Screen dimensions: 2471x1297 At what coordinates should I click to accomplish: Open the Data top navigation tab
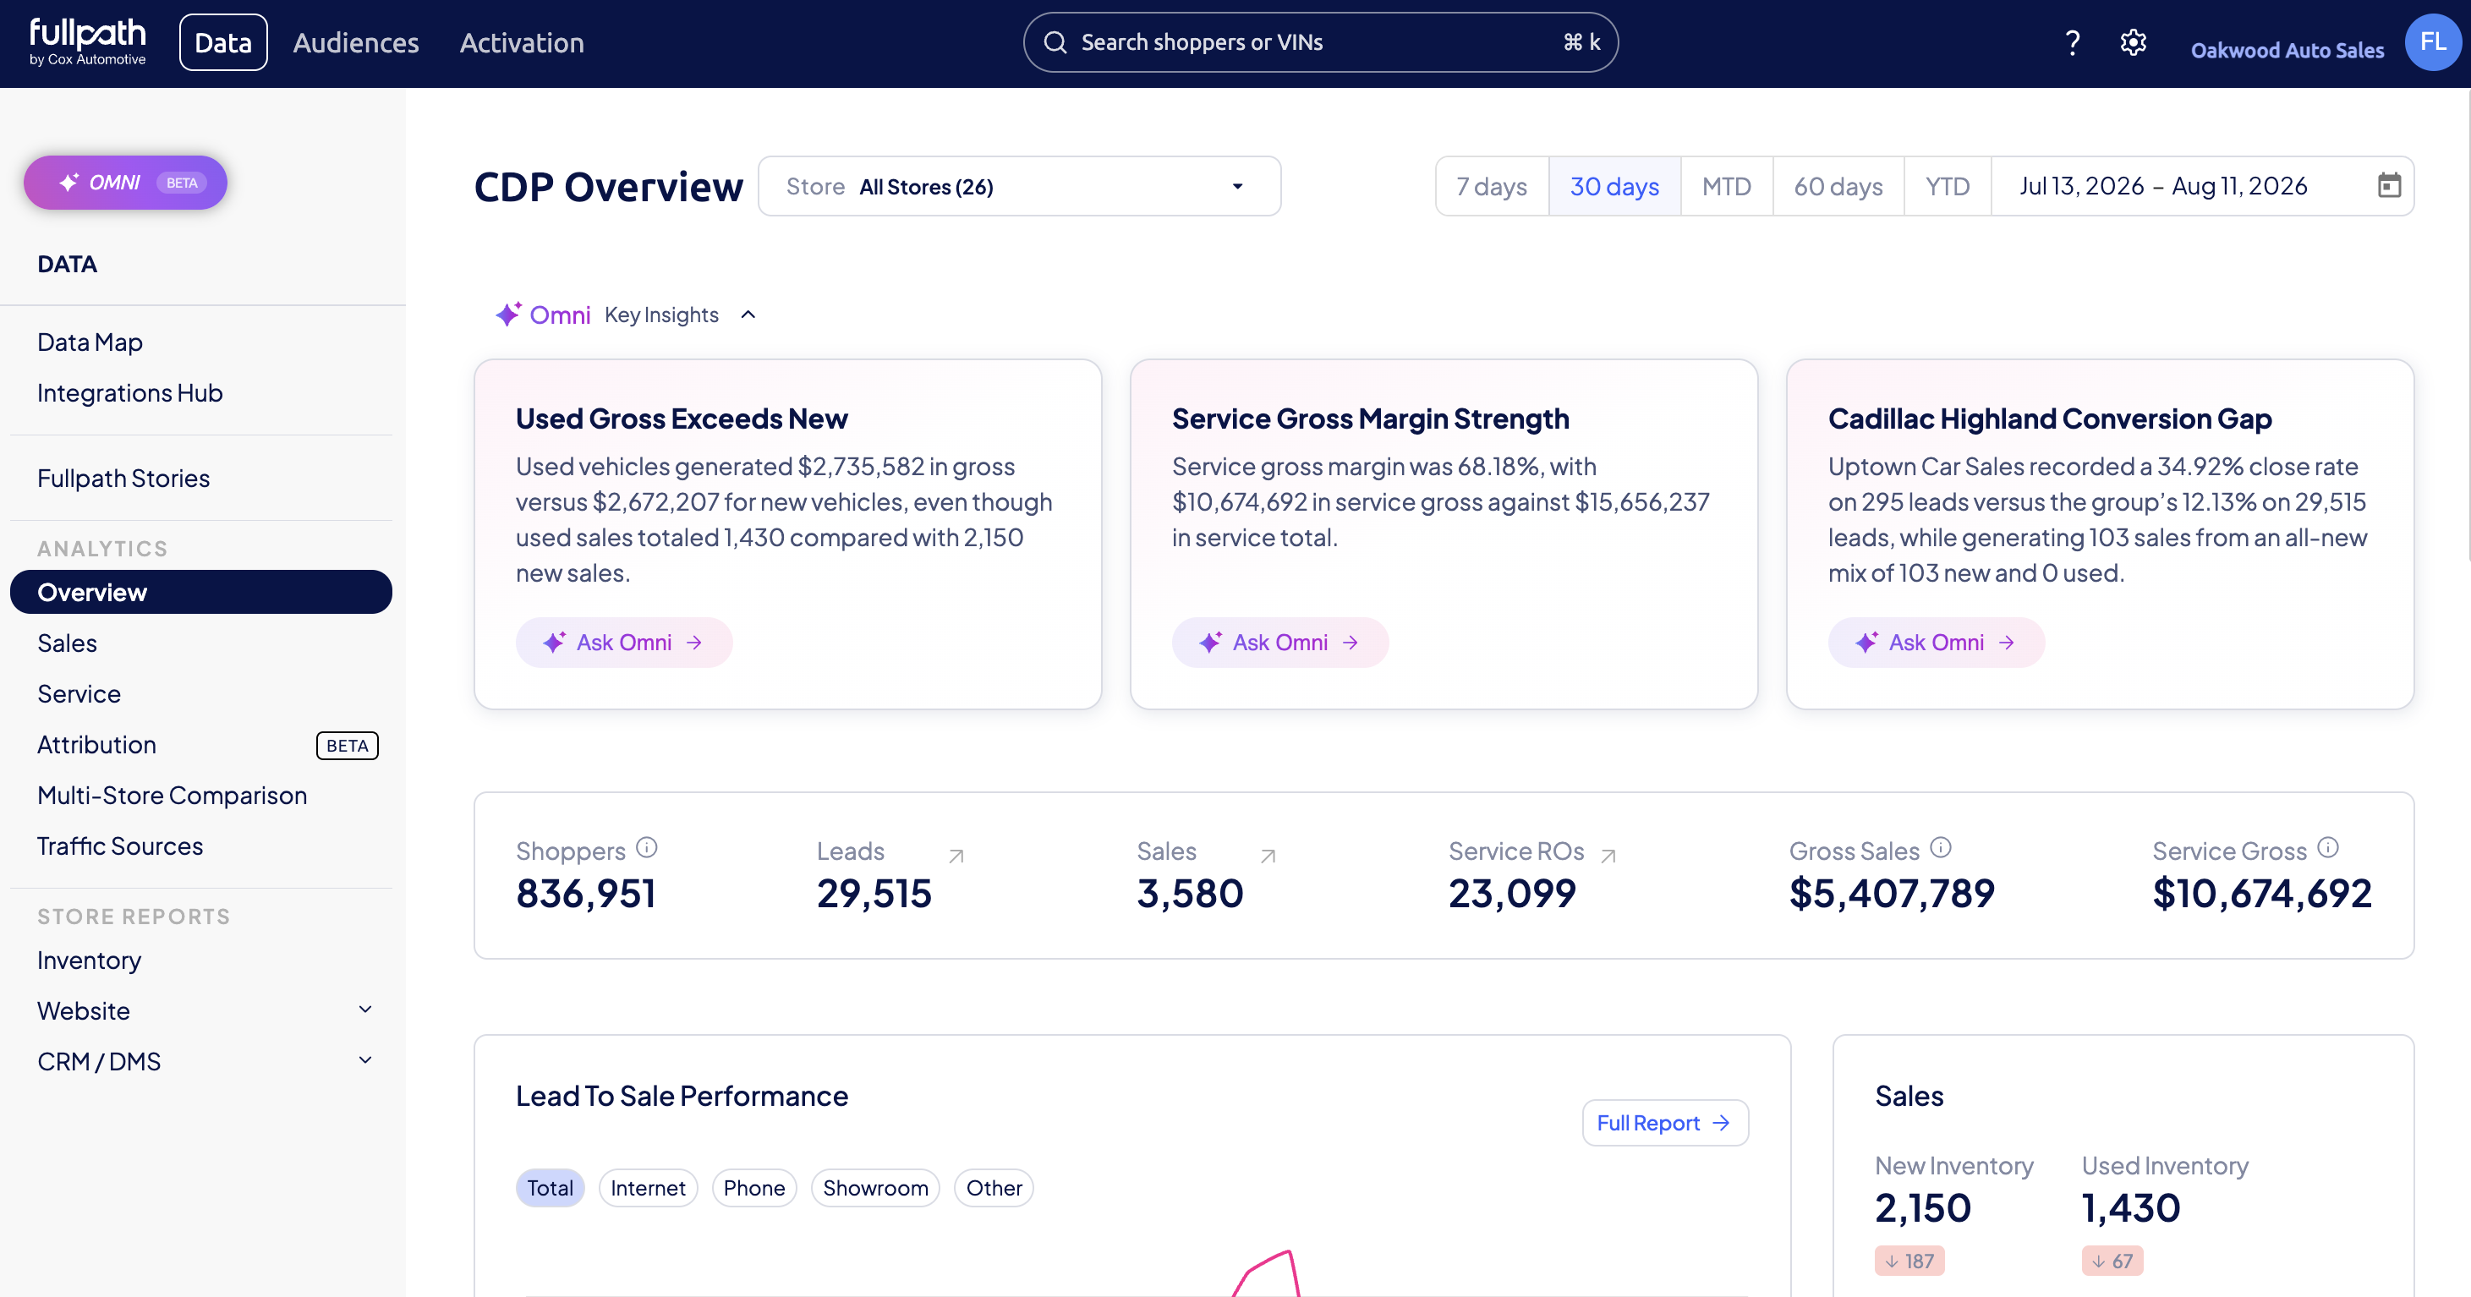click(x=222, y=42)
